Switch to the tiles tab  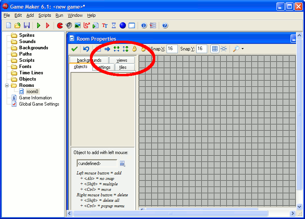(125, 67)
